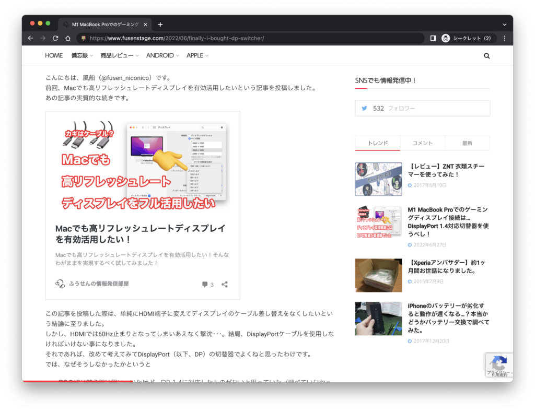Open the iPhoneのバッテリー article link
Viewport: 535px width, 411px height.
coord(448,318)
